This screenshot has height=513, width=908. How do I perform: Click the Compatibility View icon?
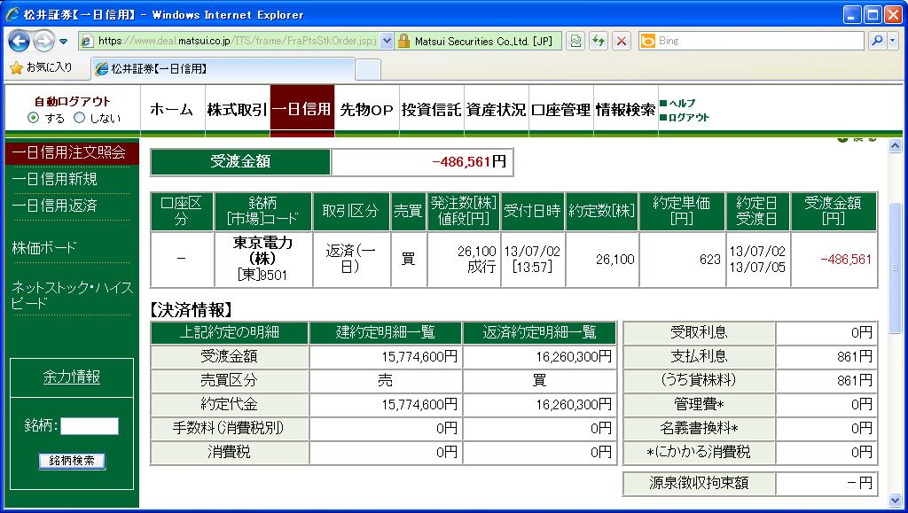point(575,41)
